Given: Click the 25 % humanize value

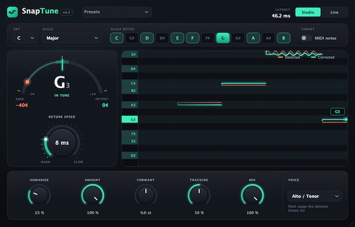Looking at the screenshot, I should (40, 213).
